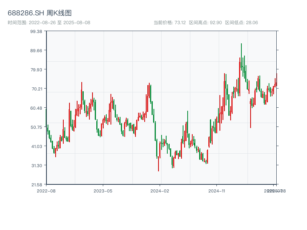Click x-axis label 2022-08
The image size is (307, 230).
pyautogui.click(x=46, y=191)
